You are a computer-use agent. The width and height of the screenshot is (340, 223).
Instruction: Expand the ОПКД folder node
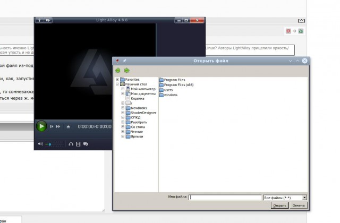123,117
